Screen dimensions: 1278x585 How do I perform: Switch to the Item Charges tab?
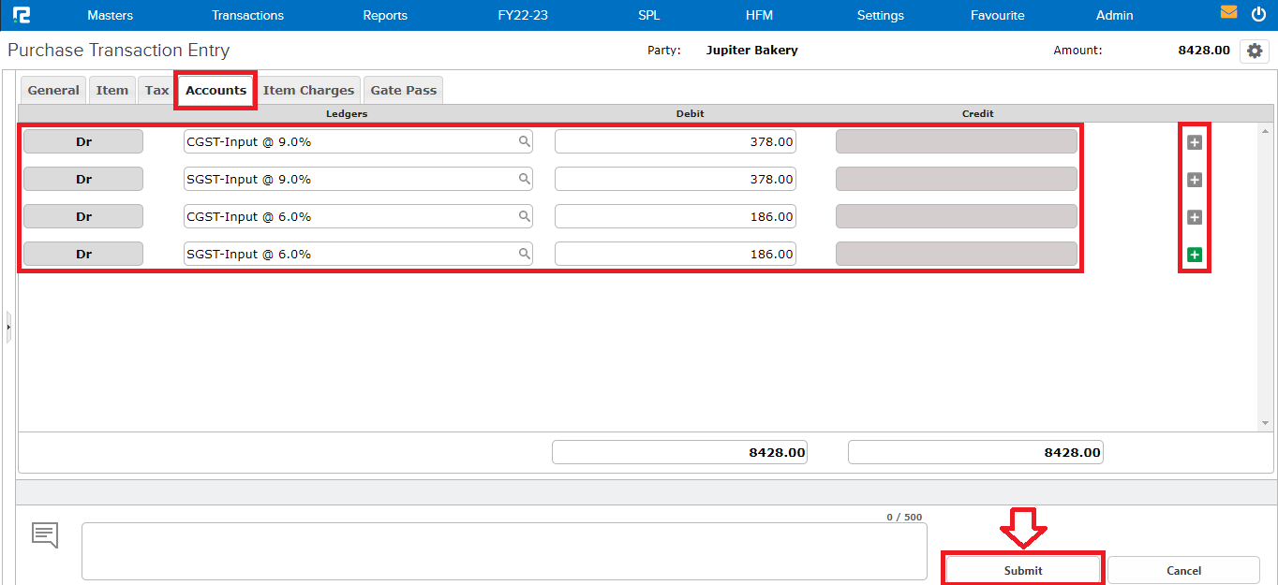[308, 89]
